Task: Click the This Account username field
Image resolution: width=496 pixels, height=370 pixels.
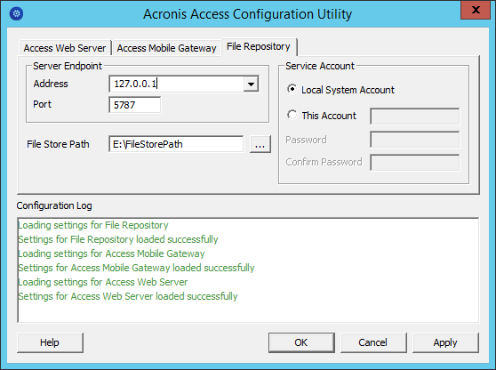Action: [415, 117]
